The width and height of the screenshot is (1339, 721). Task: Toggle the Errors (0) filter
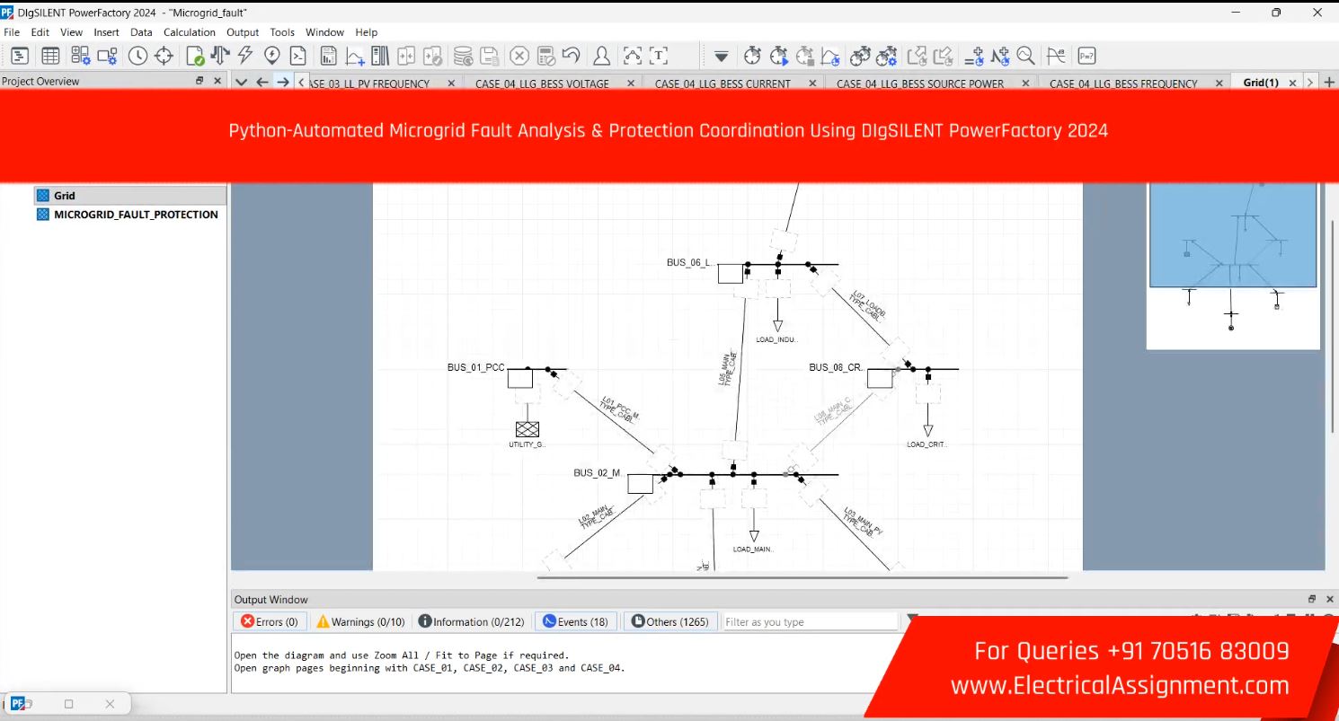click(270, 621)
